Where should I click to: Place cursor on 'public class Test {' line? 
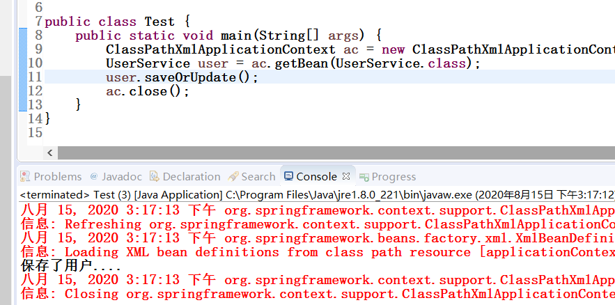pos(117,21)
